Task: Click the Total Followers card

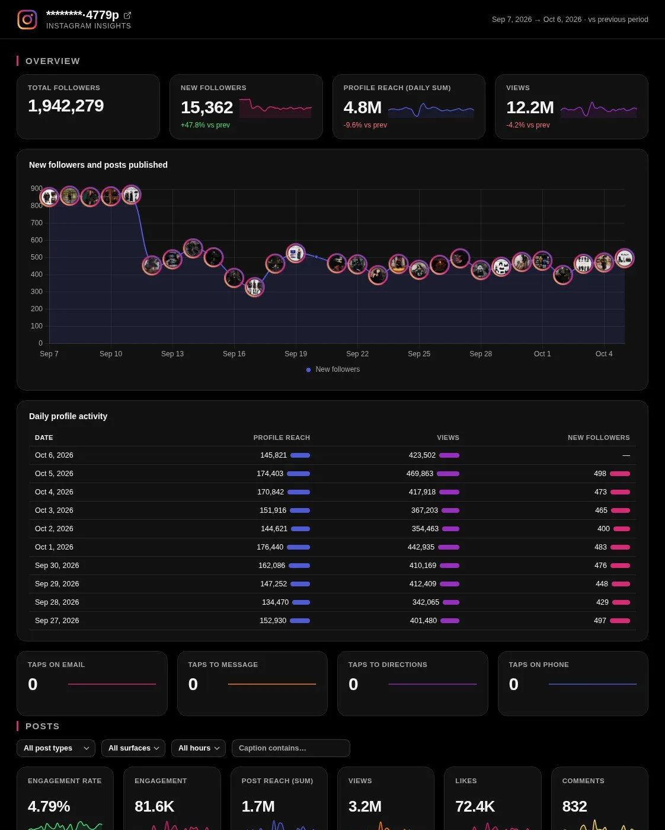Action: coord(88,107)
